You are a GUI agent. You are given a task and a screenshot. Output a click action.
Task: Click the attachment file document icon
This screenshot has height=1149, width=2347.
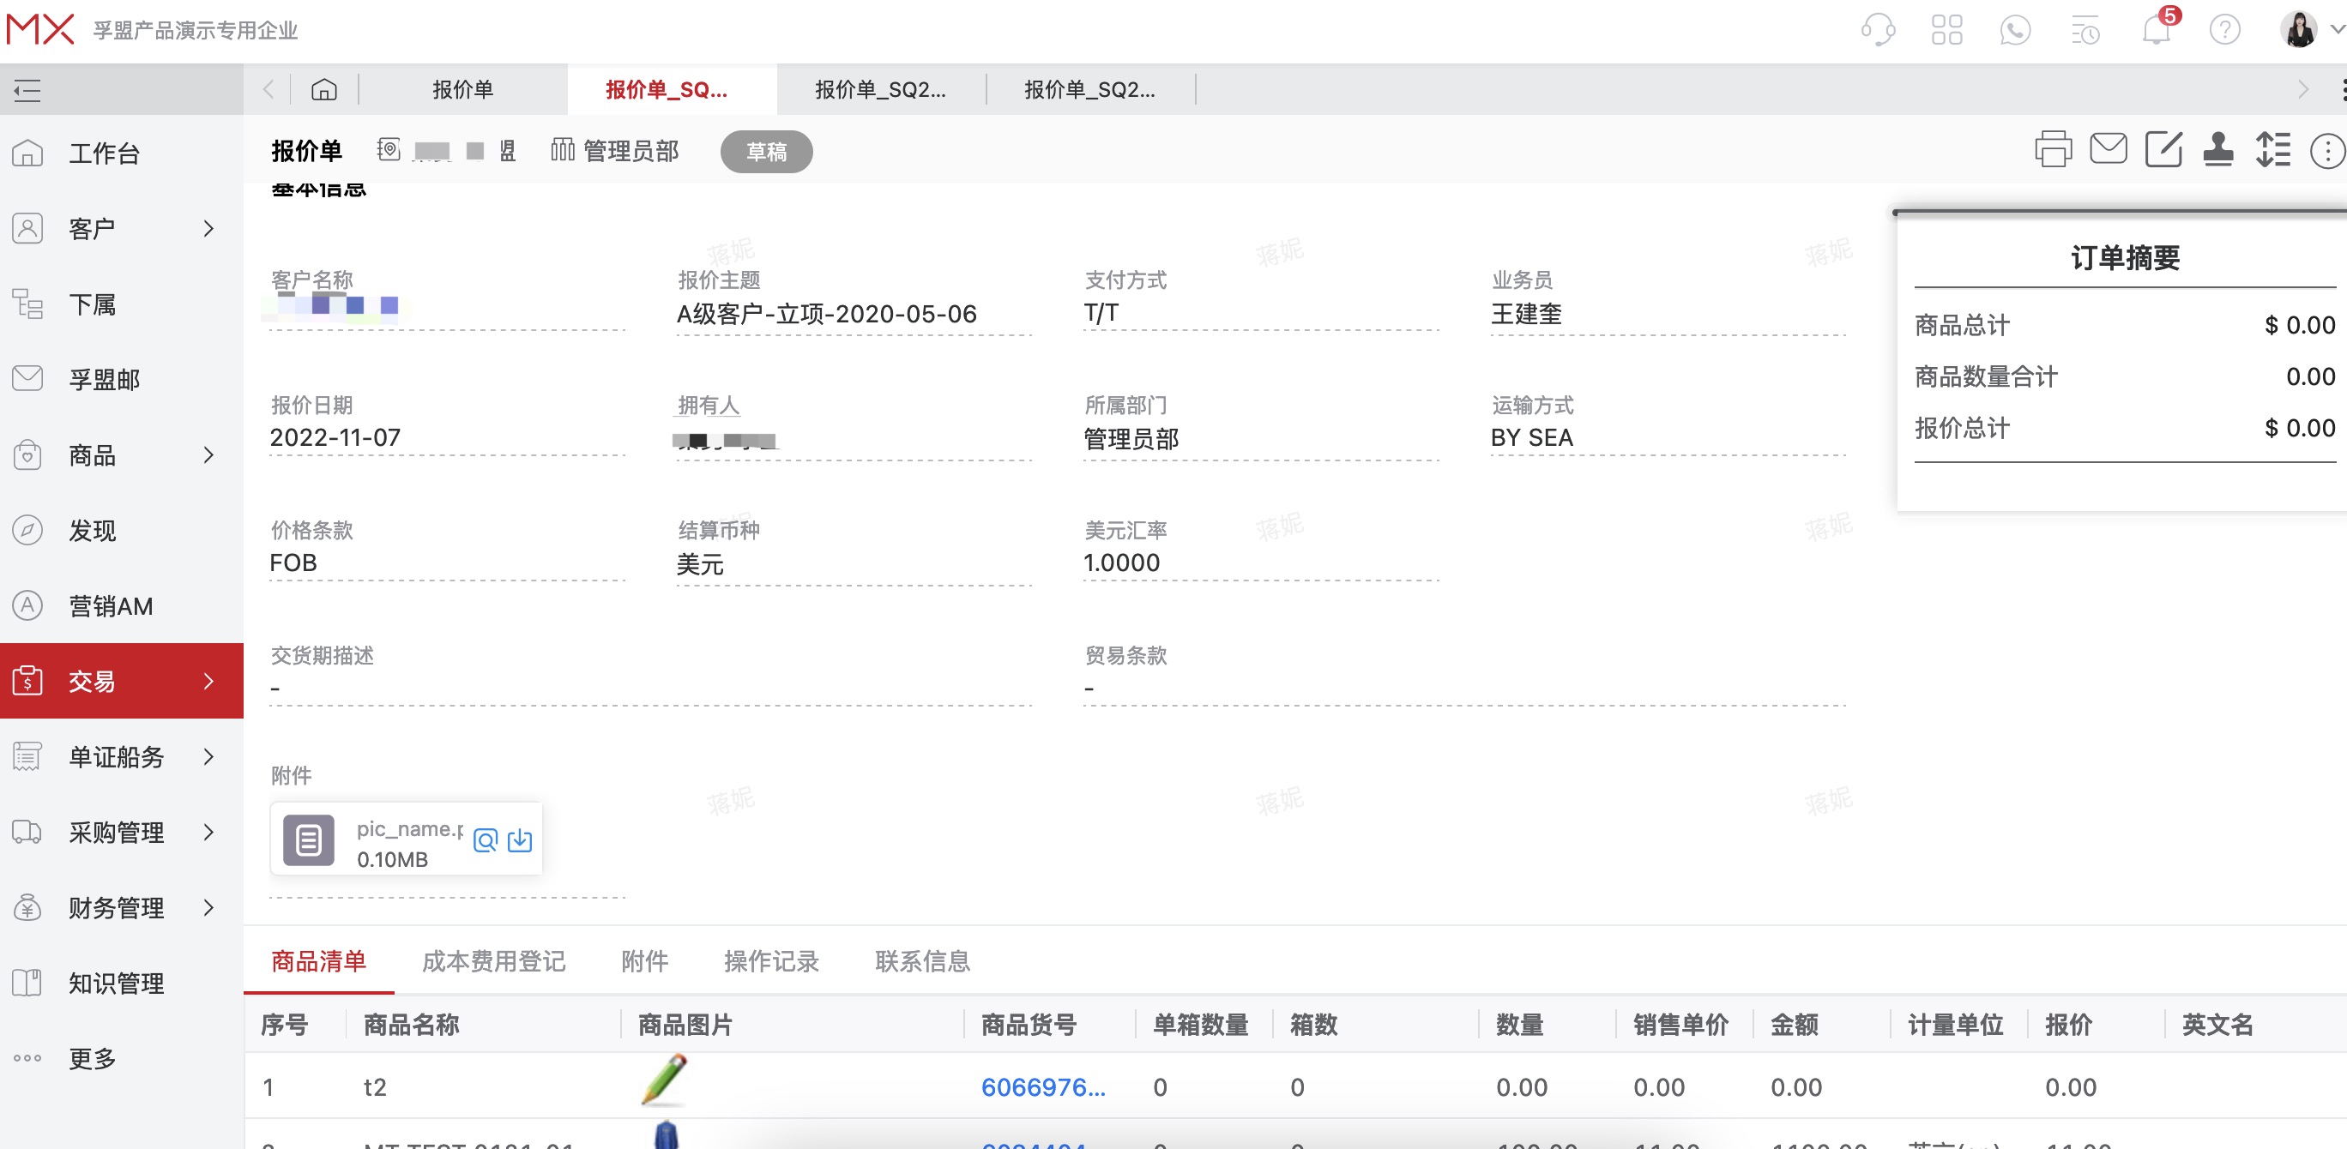[x=308, y=839]
